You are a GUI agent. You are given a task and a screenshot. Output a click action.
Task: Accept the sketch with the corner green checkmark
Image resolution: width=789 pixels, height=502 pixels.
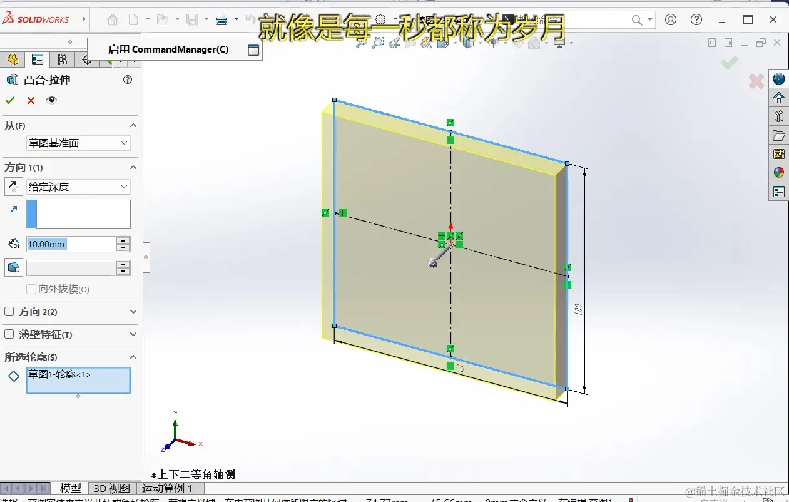pyautogui.click(x=730, y=63)
